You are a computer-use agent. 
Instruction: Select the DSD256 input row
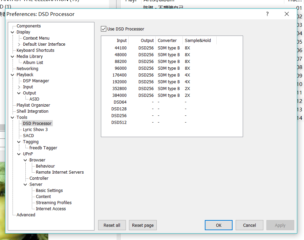point(172,116)
